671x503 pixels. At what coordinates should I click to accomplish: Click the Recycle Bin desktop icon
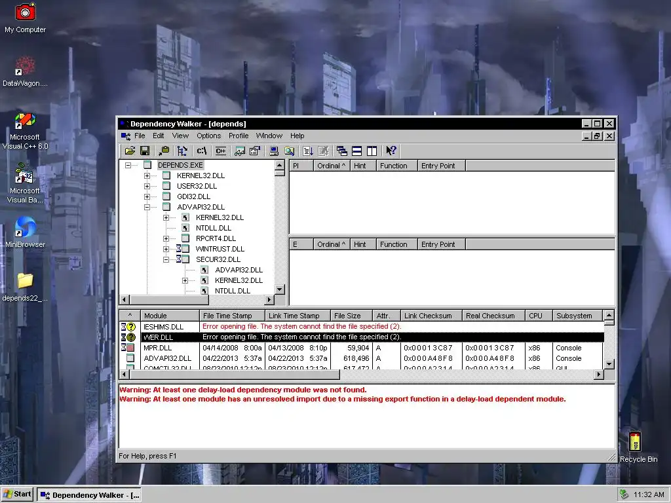coord(638,447)
